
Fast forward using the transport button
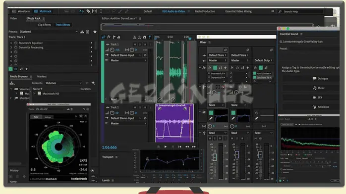(x=194, y=146)
